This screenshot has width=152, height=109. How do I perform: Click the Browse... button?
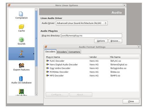[115, 41]
